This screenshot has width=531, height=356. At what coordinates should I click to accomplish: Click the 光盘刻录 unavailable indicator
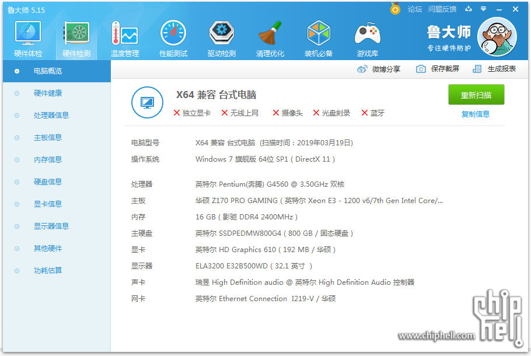331,113
